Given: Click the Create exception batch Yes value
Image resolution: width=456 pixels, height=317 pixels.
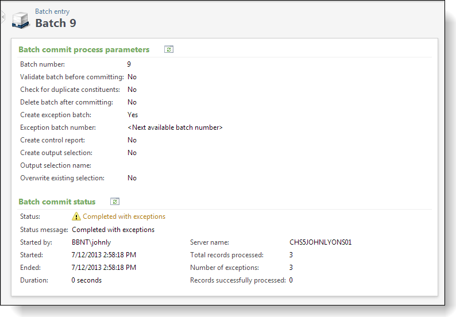Looking at the screenshot, I should (133, 115).
